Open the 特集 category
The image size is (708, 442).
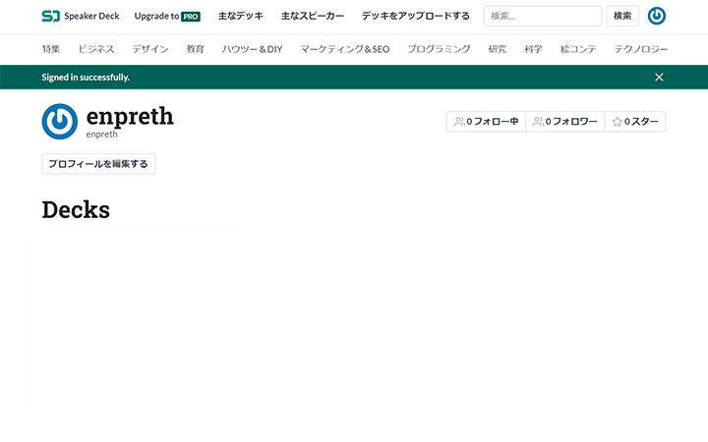click(x=51, y=49)
